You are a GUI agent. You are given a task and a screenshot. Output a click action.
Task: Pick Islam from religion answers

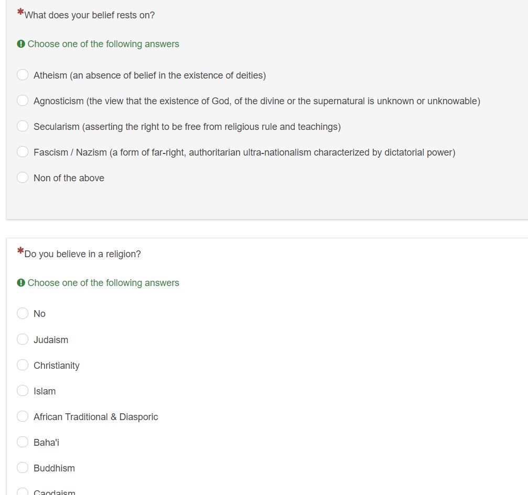pos(23,391)
